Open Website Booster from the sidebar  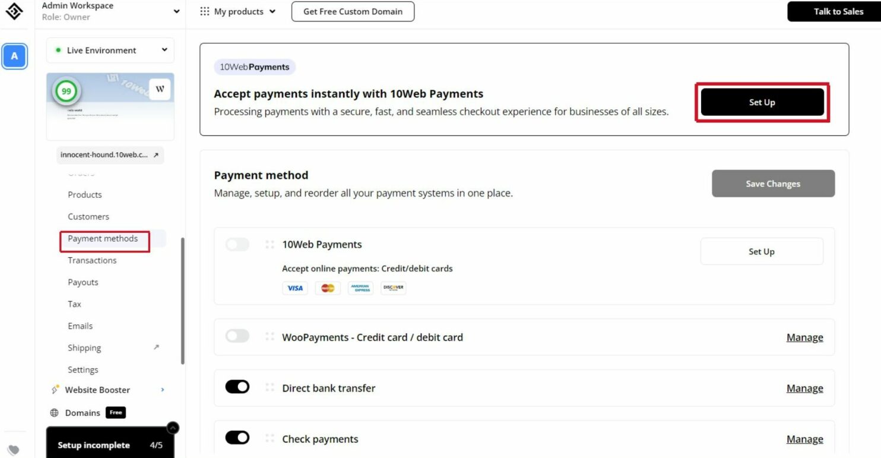[97, 390]
